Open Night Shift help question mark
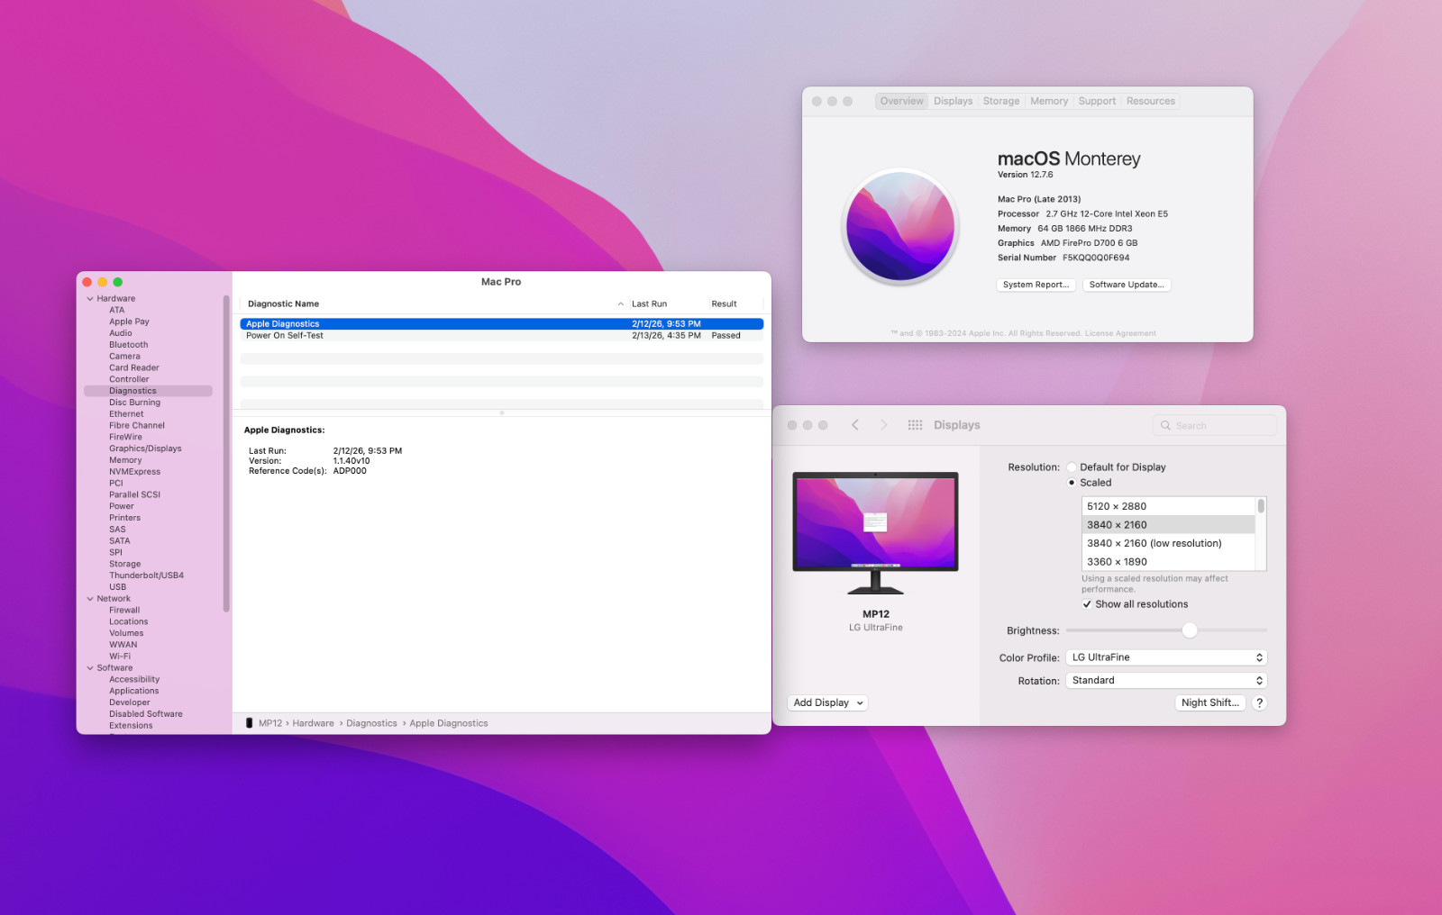Screen dimensions: 1442x915 [x=1259, y=702]
